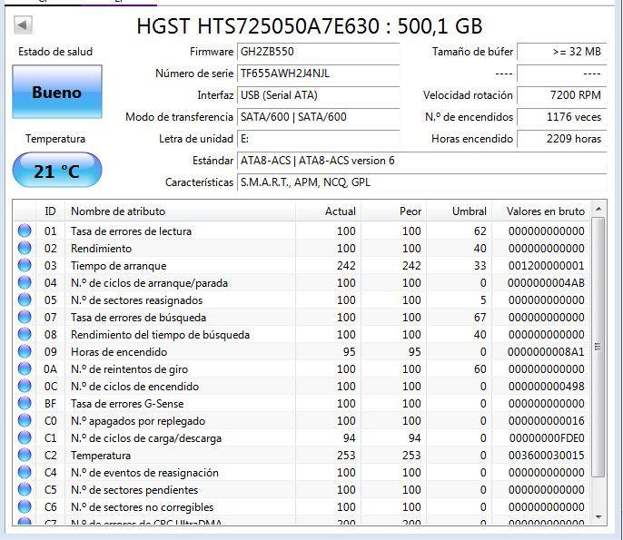Open the Bueno health status button

pos(57,92)
